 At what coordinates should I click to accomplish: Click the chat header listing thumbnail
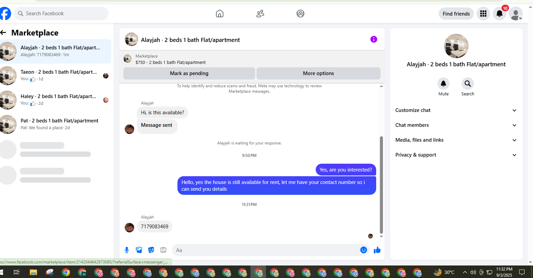(x=131, y=39)
